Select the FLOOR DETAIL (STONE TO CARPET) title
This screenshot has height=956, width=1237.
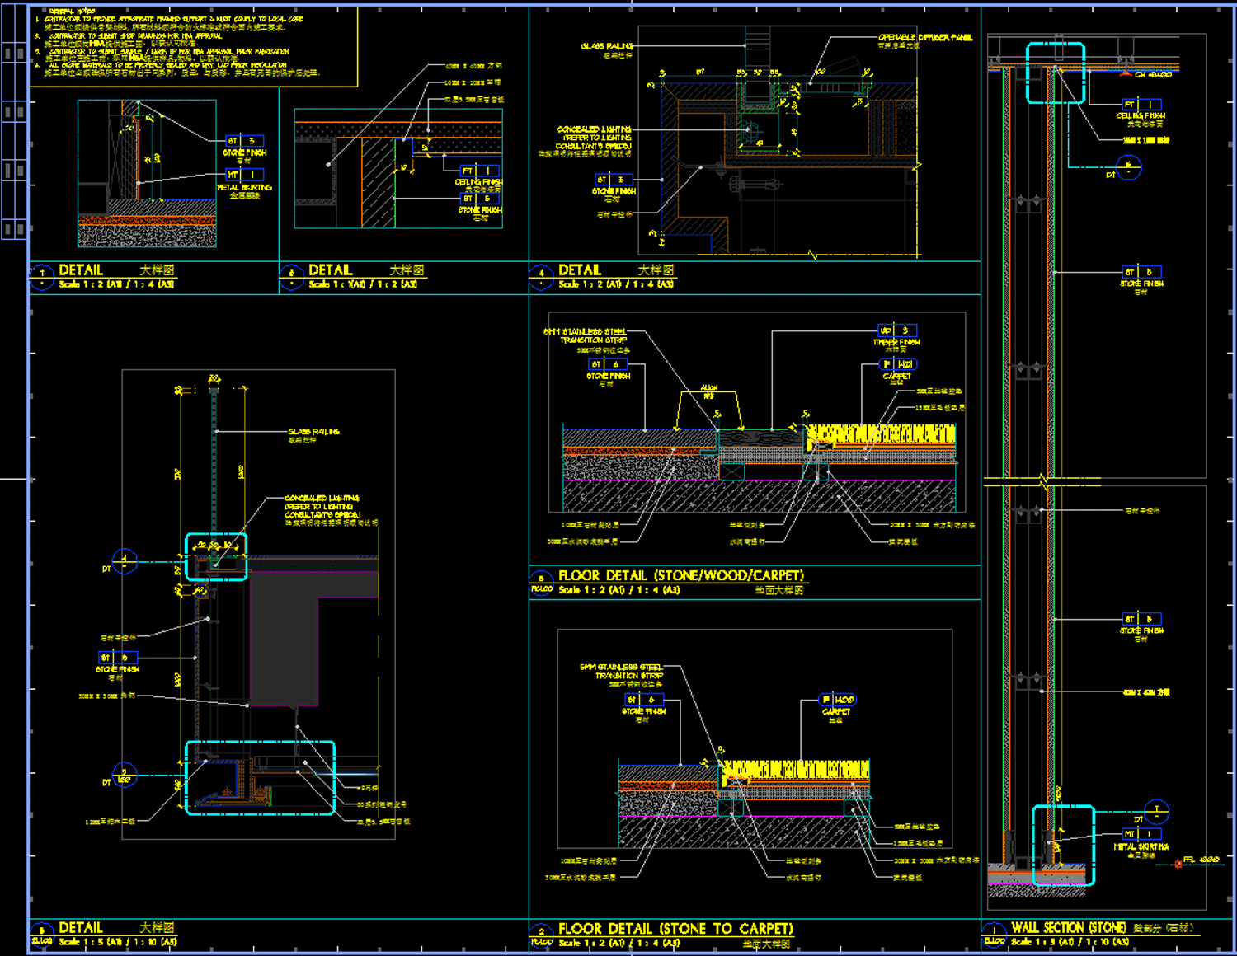click(675, 929)
